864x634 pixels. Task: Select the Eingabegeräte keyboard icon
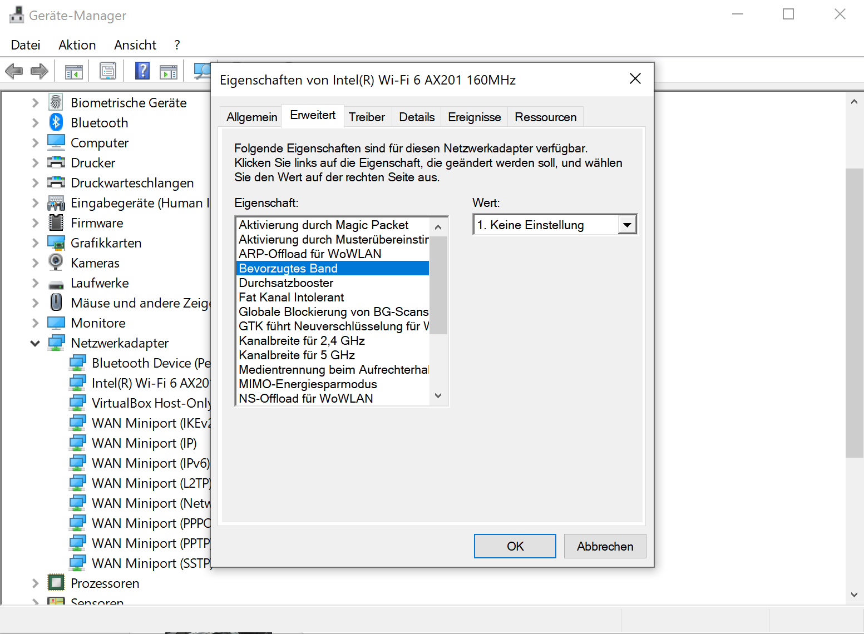coord(56,203)
